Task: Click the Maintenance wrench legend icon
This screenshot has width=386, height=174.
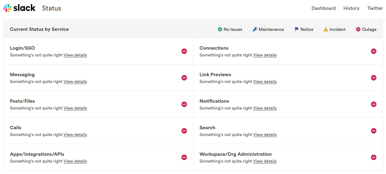Action: pyautogui.click(x=255, y=29)
